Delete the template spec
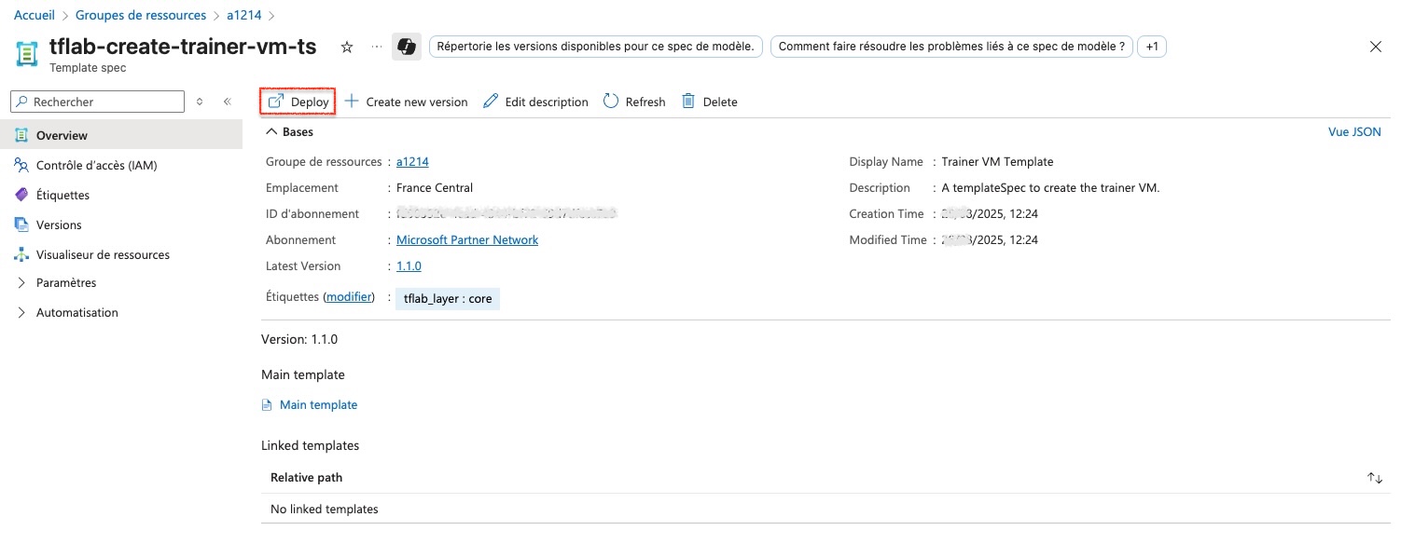The image size is (1401, 544). [x=709, y=102]
